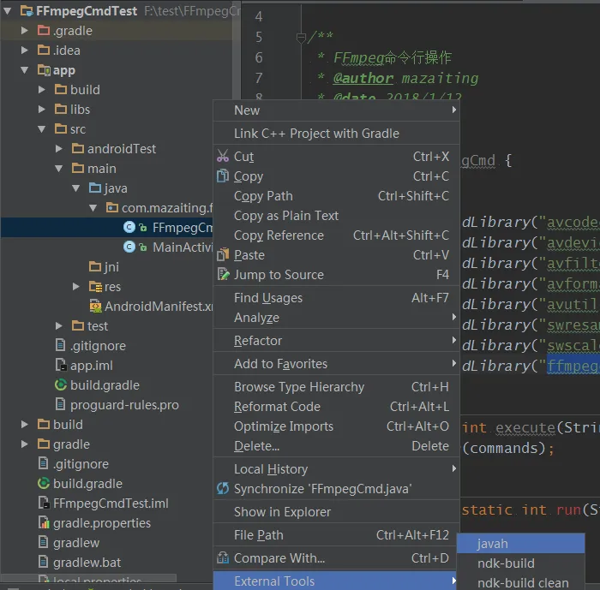The height and width of the screenshot is (590, 600).
Task: Click the app build.gradle file icon
Action: 61,384
